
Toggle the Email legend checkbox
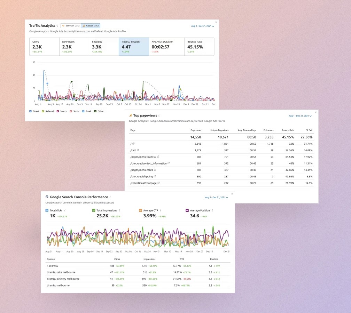pyautogui.click(x=83, y=111)
